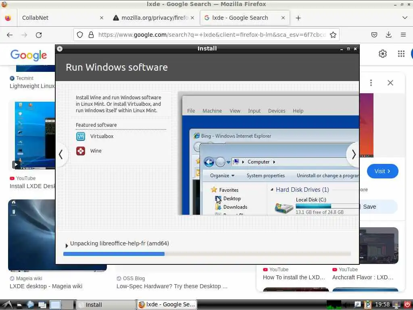Screen dimensions: 413x310
Task: Open the three-dot options in image panel
Action: point(371,83)
